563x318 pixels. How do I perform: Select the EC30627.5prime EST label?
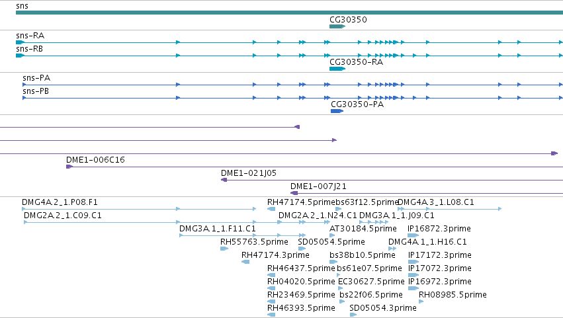371,282
